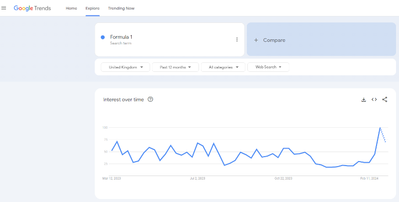This screenshot has width=399, height=202.
Task: Click the 100 y-axis label
Action: pos(105,128)
